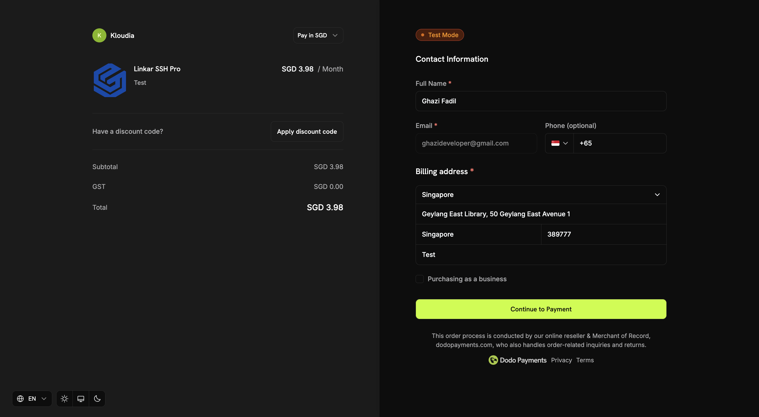Viewport: 759px width, 417px height.
Task: Click the Linkar SSH Pro product logo
Action: (110, 80)
